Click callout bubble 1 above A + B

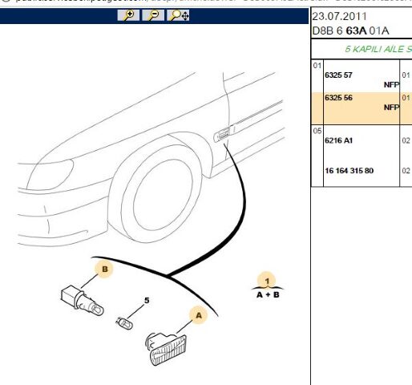(267, 281)
